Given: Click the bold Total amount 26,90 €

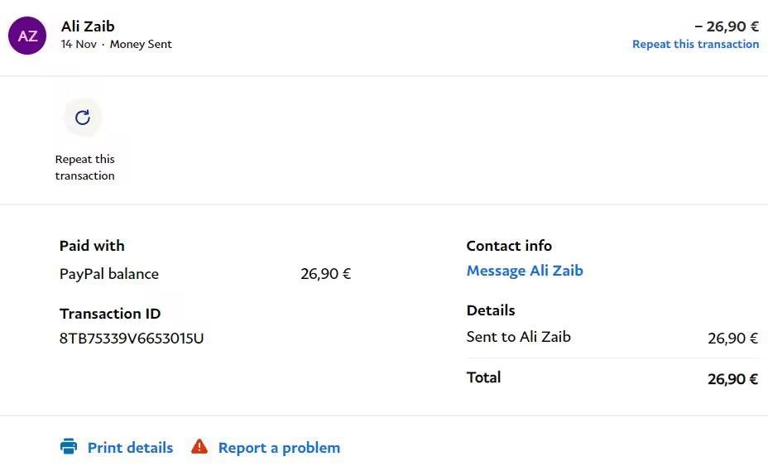Looking at the screenshot, I should tap(732, 379).
